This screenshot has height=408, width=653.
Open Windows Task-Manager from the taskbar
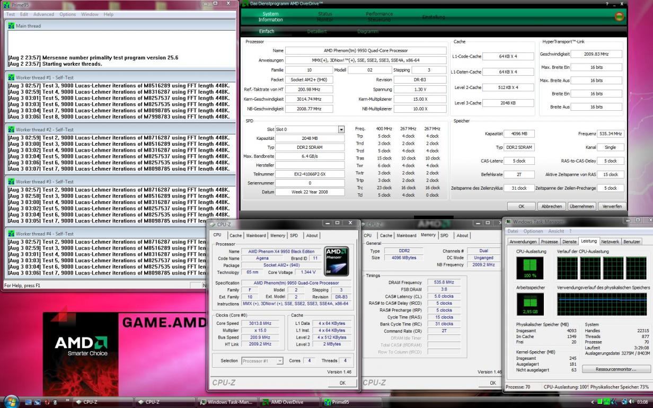(x=227, y=402)
